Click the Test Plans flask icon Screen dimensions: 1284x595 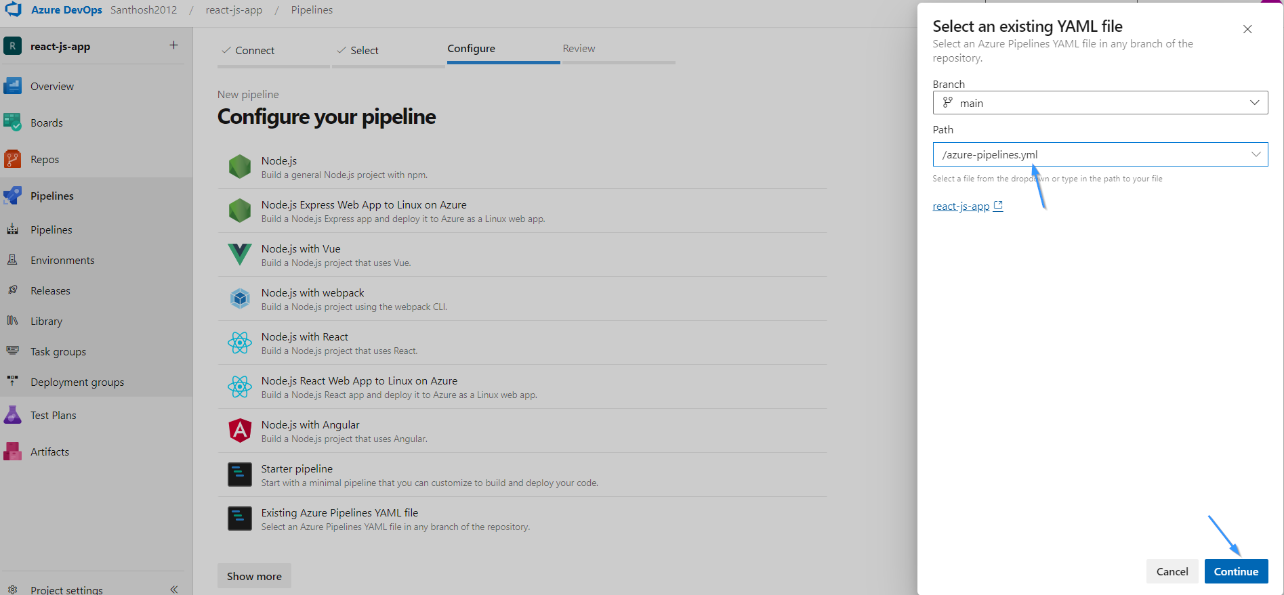pos(12,415)
